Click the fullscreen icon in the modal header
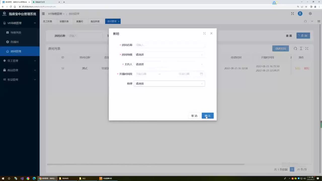Viewport: 322px width, 181px height. pos(204,33)
